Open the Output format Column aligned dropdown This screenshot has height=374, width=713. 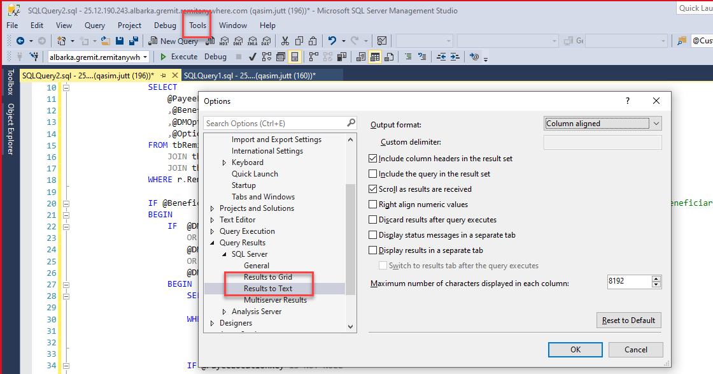602,124
